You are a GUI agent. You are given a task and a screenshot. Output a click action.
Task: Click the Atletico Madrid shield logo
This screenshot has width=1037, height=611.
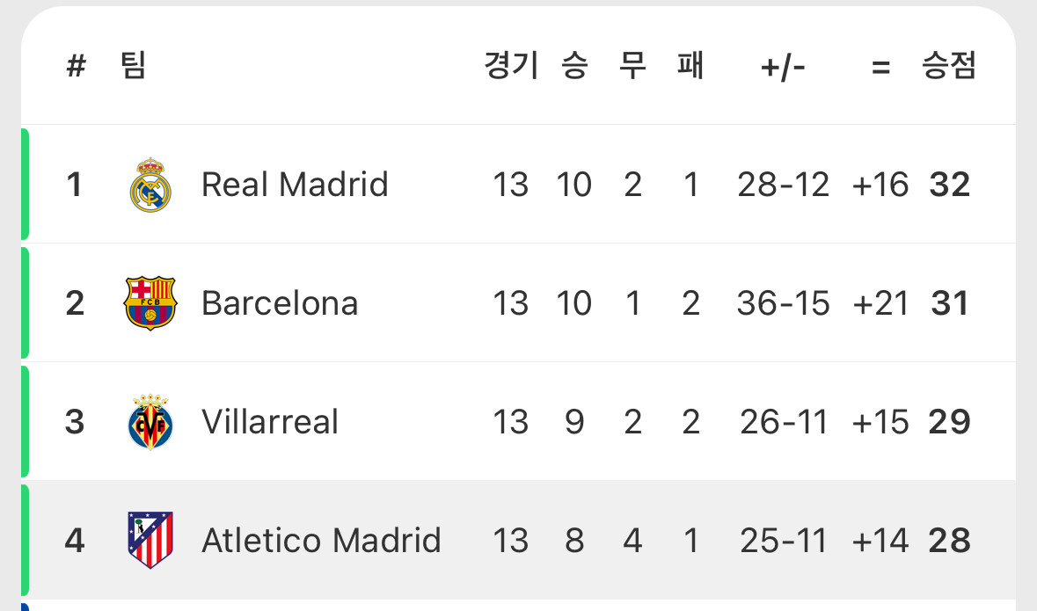click(x=150, y=541)
